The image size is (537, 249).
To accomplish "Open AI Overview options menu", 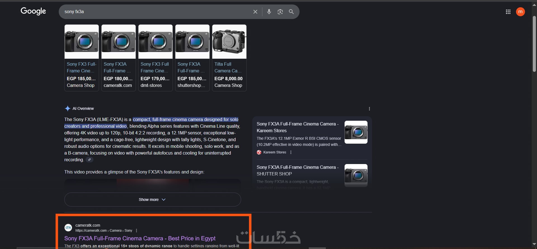I will (x=369, y=109).
